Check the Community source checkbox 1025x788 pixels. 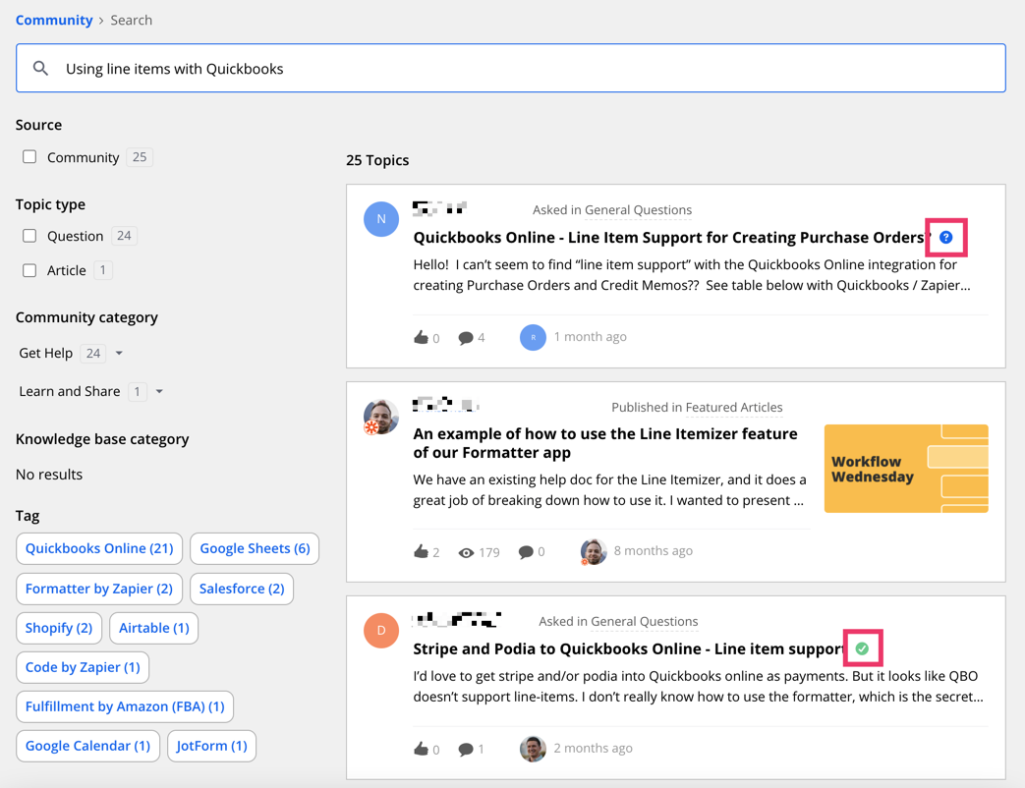click(29, 157)
